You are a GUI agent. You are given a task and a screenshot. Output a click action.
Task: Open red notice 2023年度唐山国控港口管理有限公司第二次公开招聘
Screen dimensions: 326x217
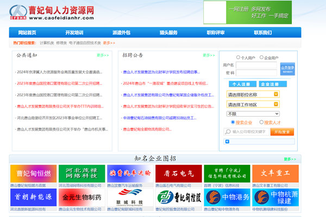pyautogui.click(x=59, y=84)
